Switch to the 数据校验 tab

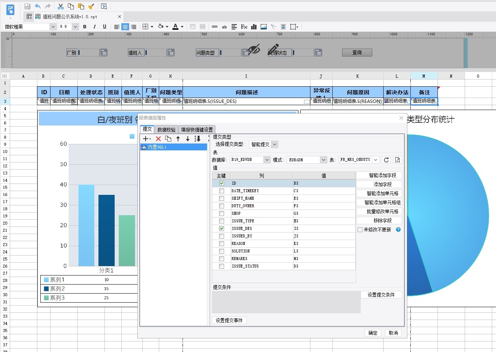click(166, 129)
